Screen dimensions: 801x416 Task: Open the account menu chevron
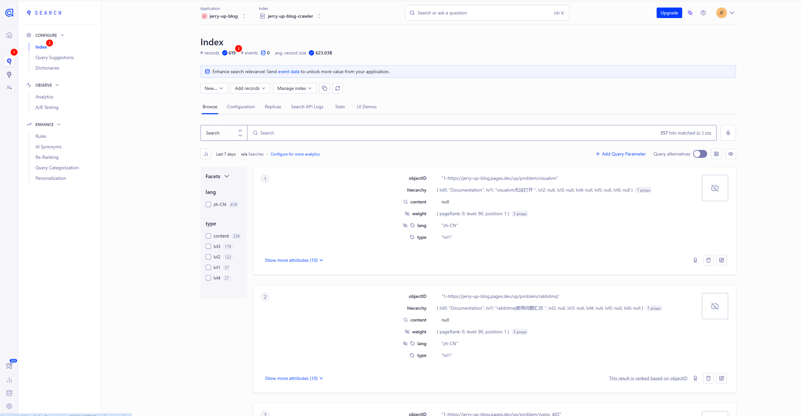click(x=732, y=13)
